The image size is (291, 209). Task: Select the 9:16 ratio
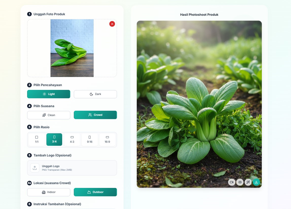pyautogui.click(x=90, y=139)
